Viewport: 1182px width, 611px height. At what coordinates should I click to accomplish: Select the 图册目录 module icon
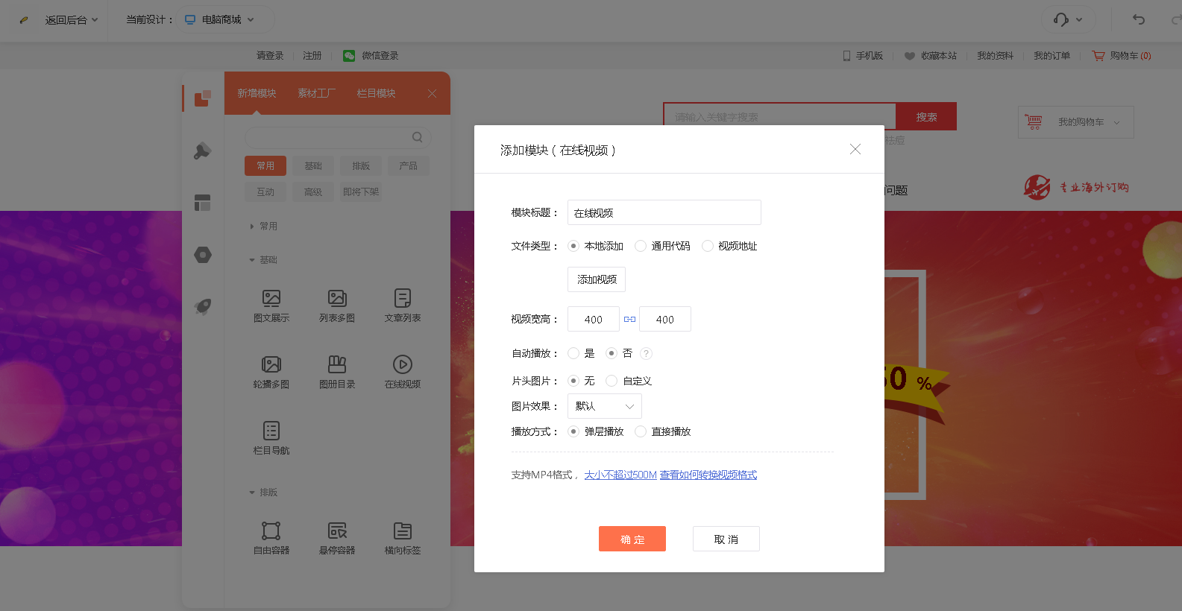point(337,364)
